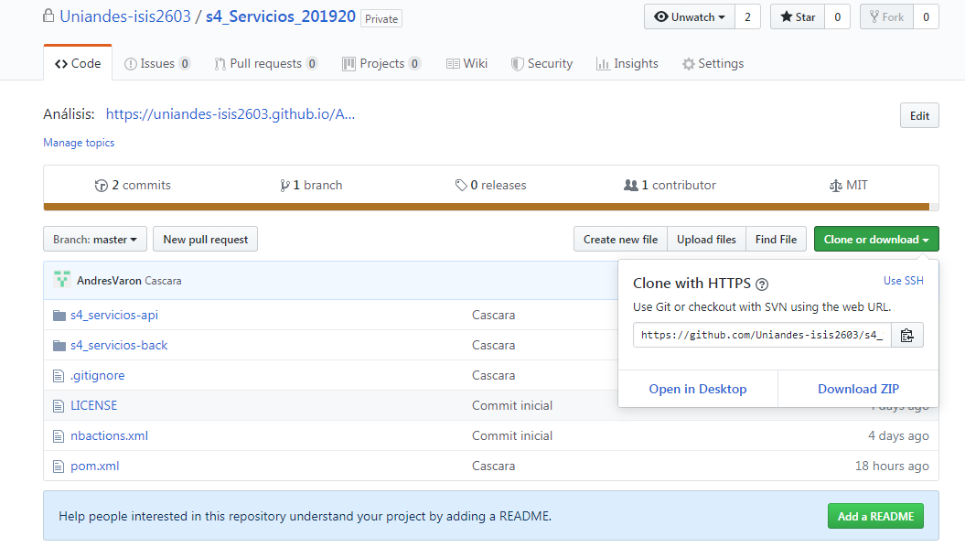965x547 pixels.
Task: Click the LICENSE file icon
Action: [59, 406]
